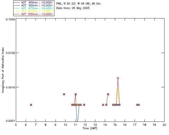Click the data point near time 6.5
This screenshot has height=135, width=169.
point(31,105)
